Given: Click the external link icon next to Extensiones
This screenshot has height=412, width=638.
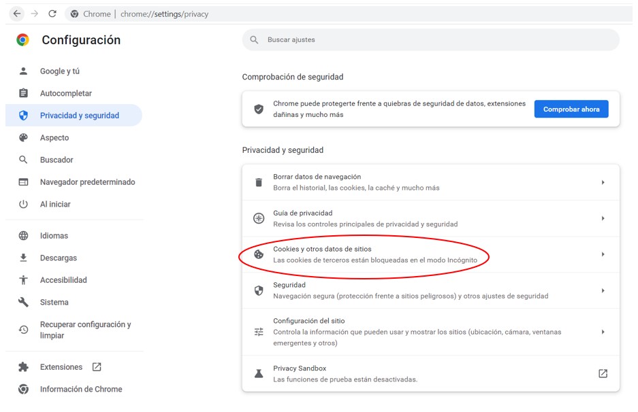Looking at the screenshot, I should tap(97, 367).
